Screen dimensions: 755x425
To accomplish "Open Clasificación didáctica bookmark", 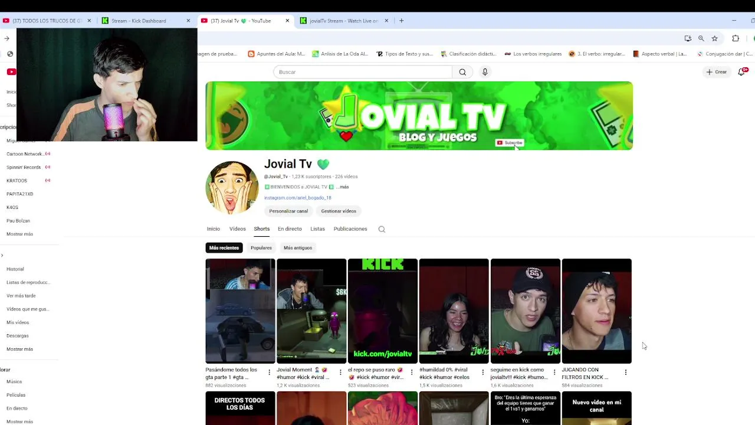I will pyautogui.click(x=469, y=54).
